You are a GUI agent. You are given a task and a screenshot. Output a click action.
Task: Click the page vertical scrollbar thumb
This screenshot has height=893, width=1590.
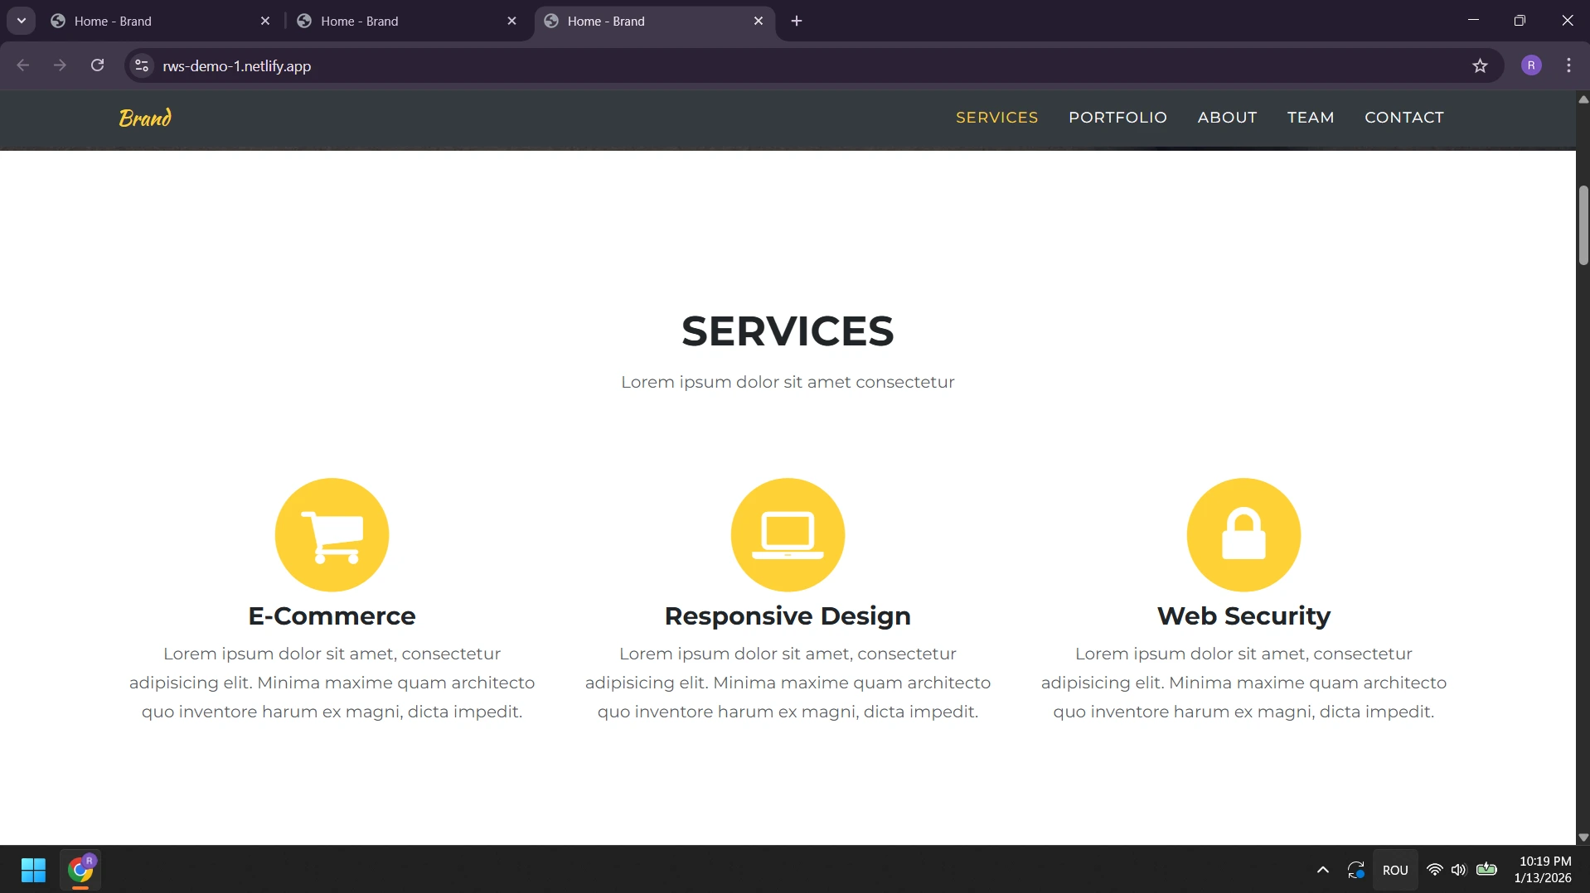pyautogui.click(x=1583, y=225)
